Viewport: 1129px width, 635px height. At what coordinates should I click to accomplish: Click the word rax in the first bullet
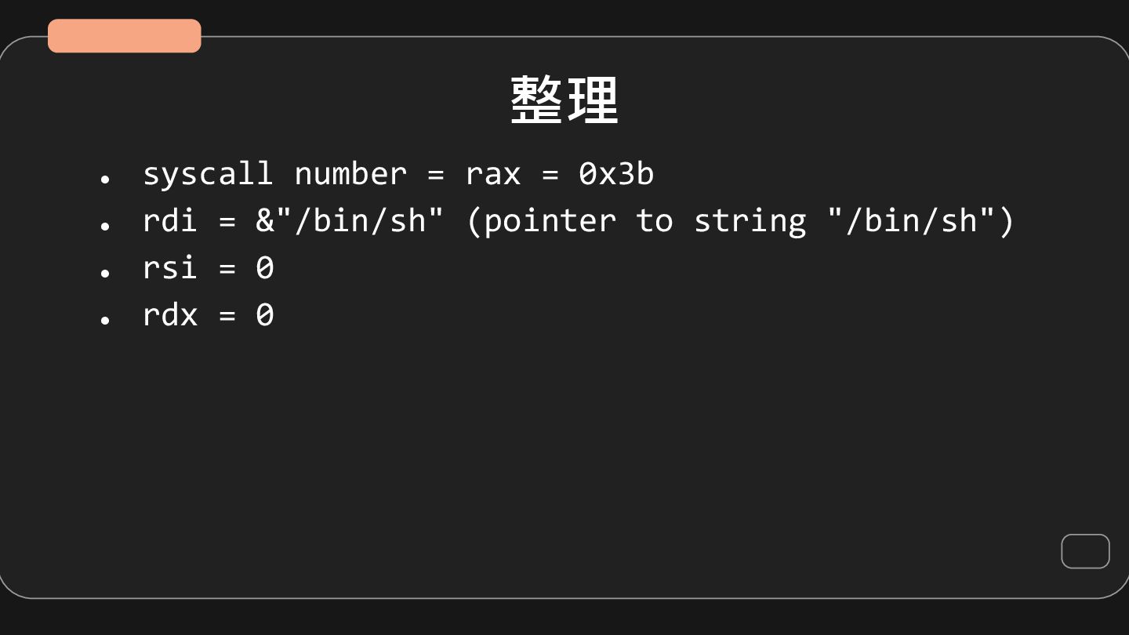pos(492,174)
